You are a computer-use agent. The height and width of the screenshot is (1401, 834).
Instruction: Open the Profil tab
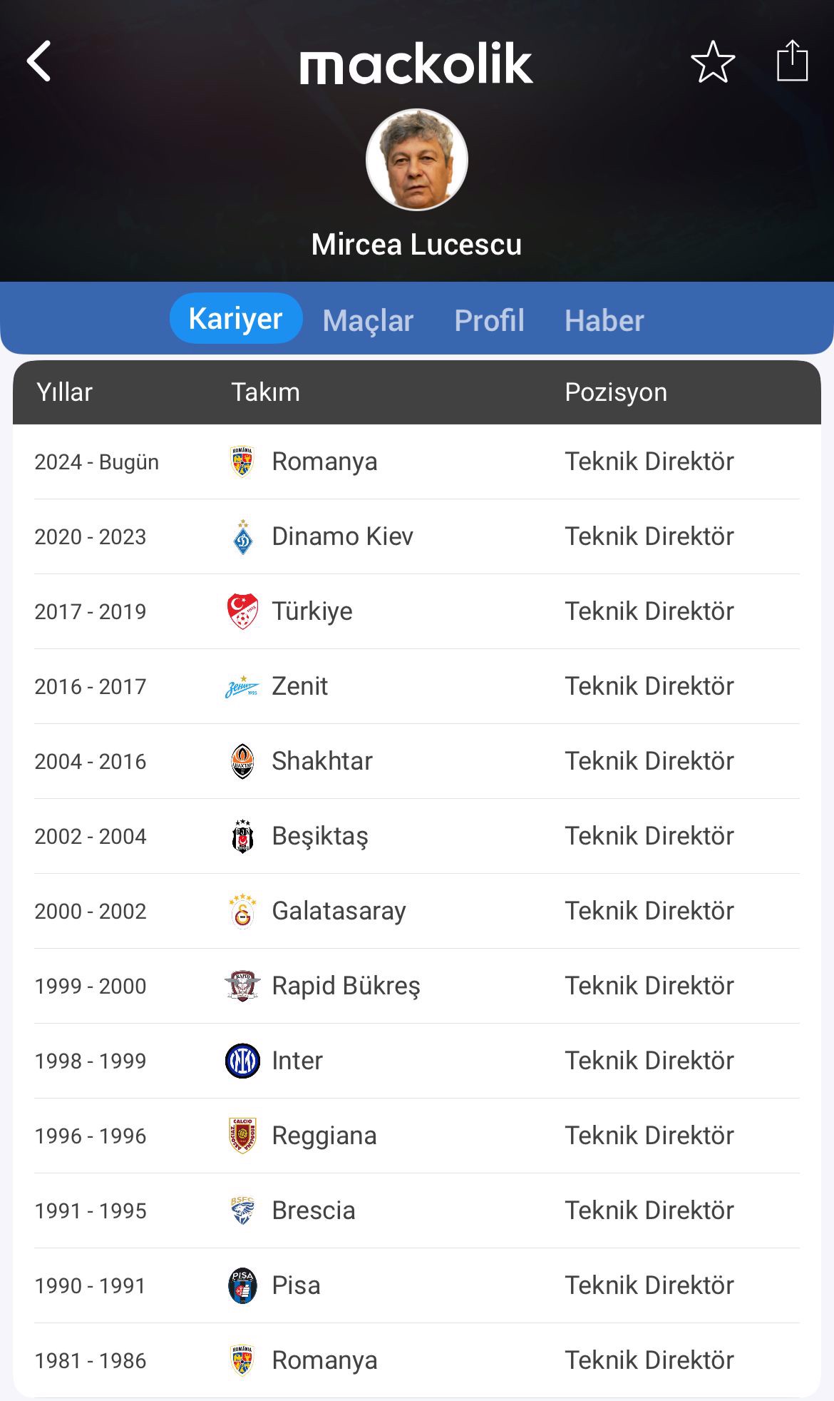[x=489, y=320]
